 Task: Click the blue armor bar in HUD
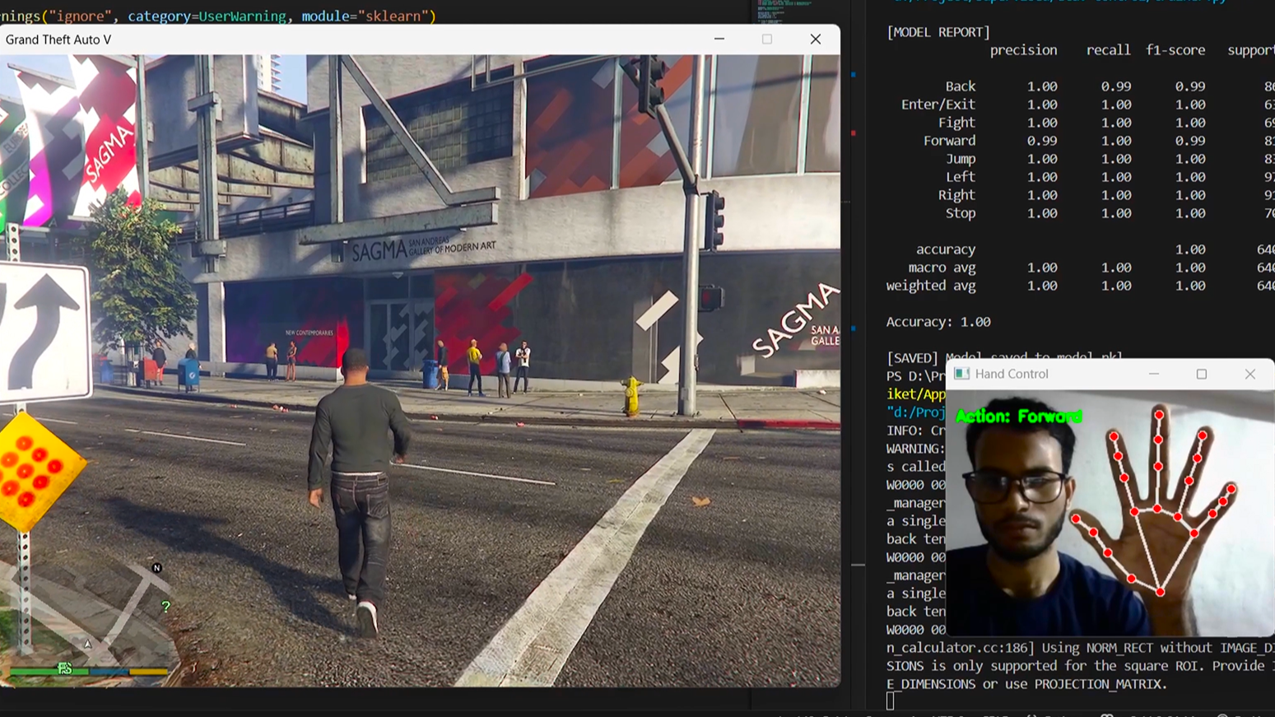tap(108, 672)
